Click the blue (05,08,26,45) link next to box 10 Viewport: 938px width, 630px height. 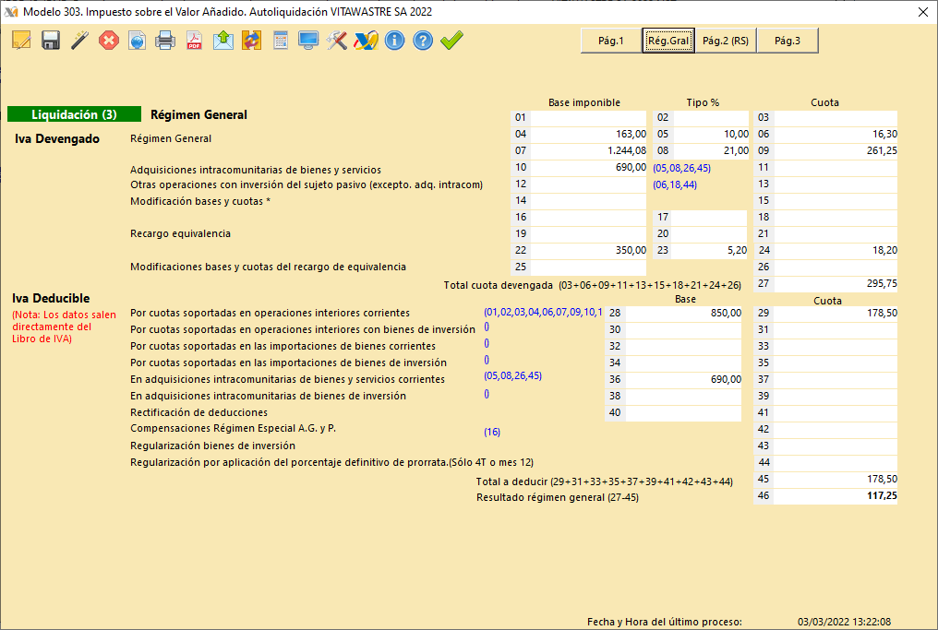(x=682, y=168)
